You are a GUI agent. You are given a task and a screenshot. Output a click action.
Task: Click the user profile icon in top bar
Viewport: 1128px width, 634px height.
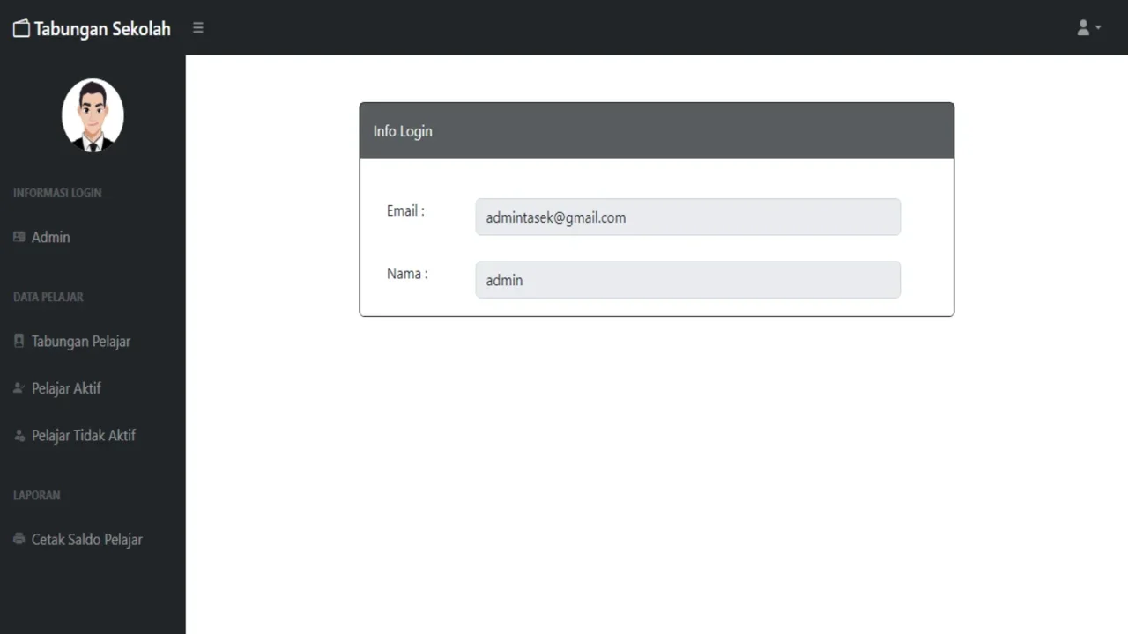pos(1083,28)
